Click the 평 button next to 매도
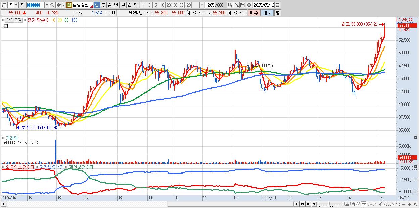 [x=277, y=13]
